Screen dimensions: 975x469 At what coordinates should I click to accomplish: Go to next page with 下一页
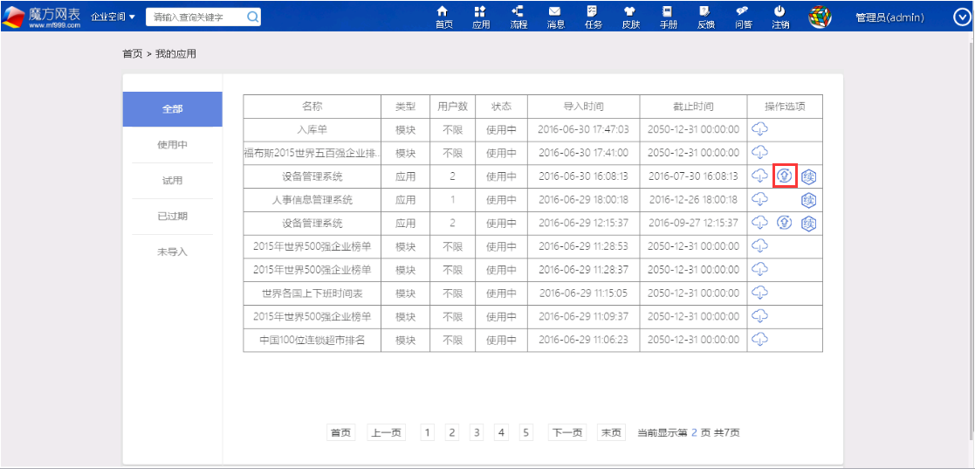pos(567,433)
